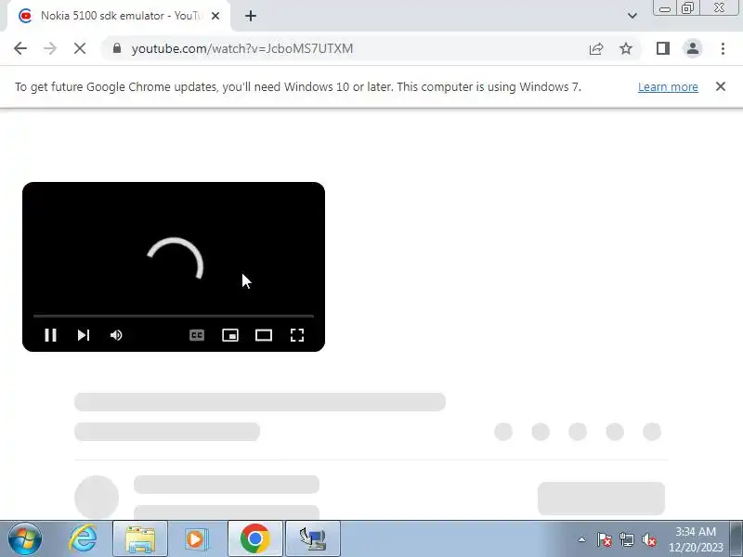Show hidden tray icons arrow
743x557 pixels.
point(582,539)
